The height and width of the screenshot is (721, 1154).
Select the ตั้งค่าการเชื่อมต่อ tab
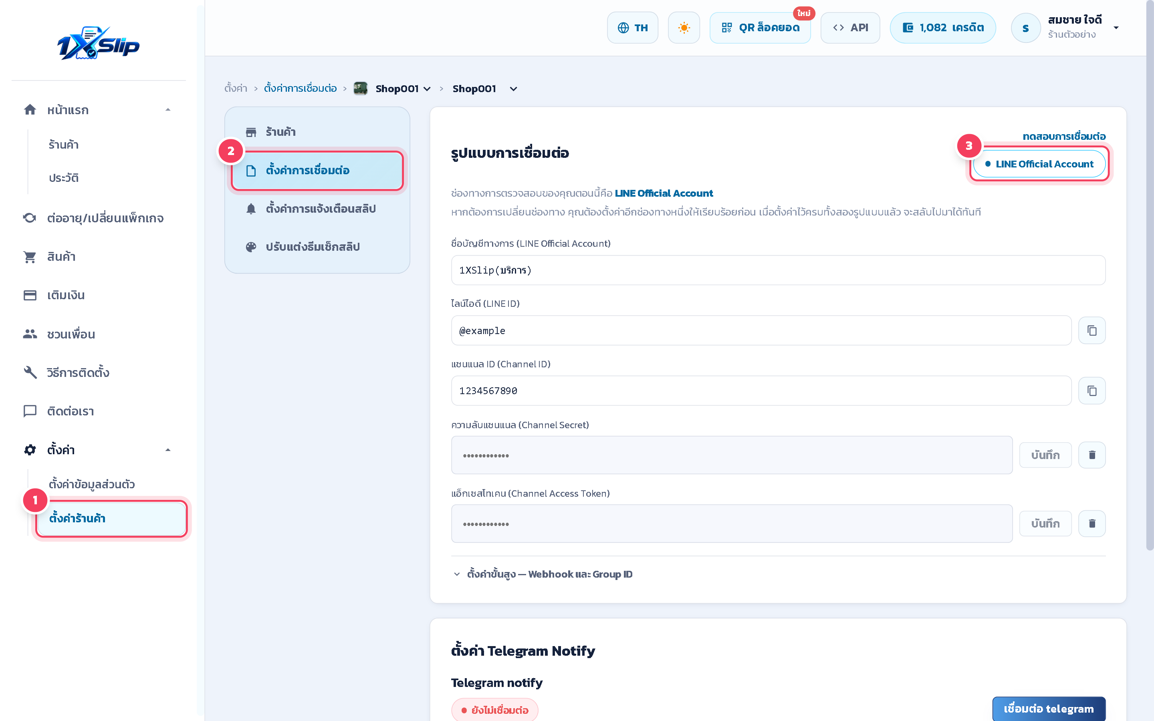(x=318, y=170)
